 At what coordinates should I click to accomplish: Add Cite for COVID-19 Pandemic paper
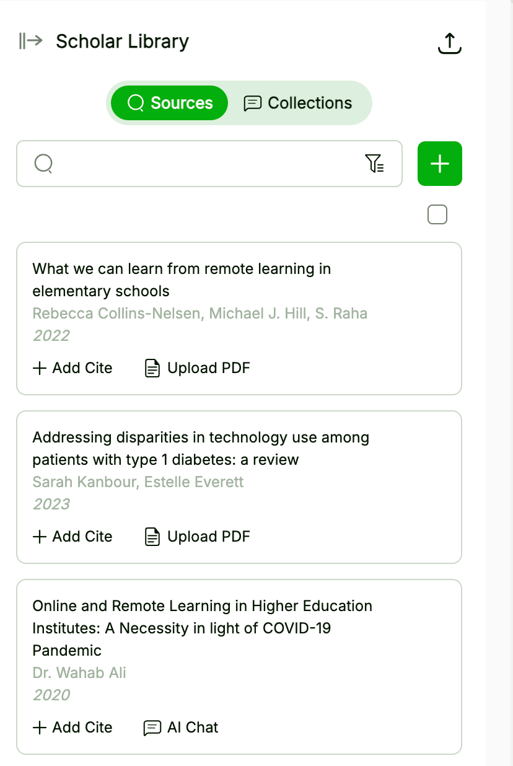[72, 728]
